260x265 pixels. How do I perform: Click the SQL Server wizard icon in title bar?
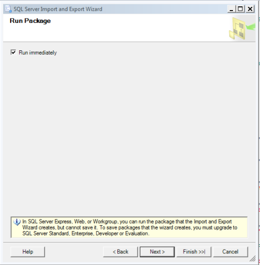pos(8,9)
